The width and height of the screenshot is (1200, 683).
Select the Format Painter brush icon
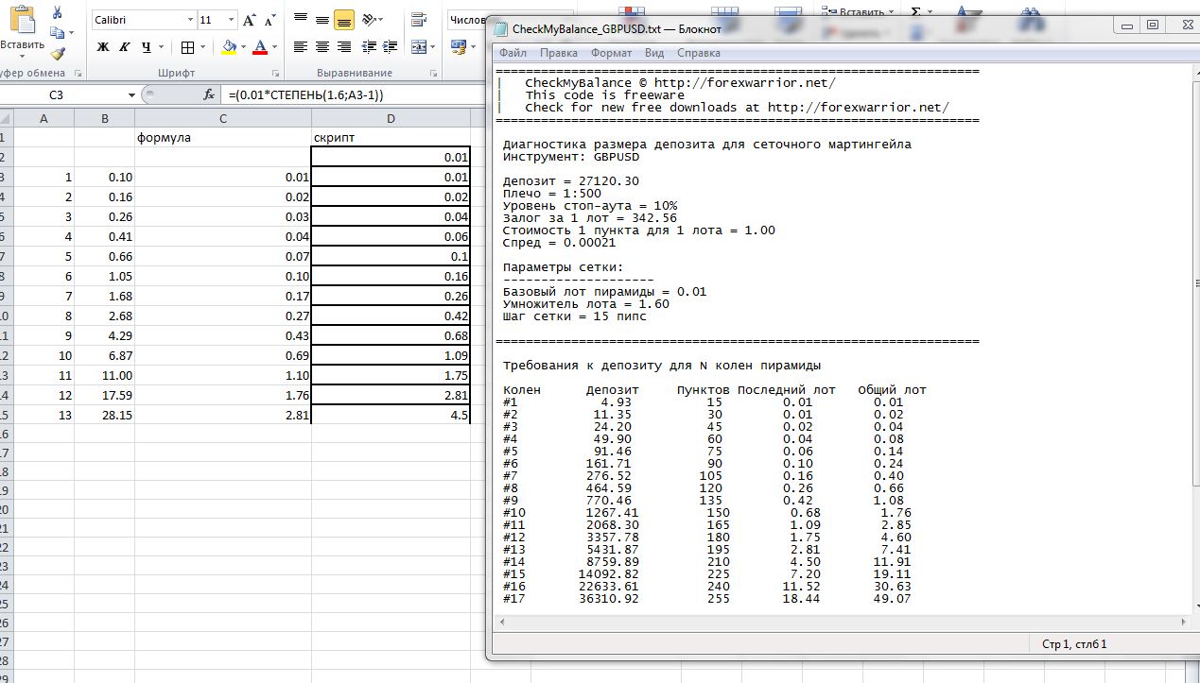pyautogui.click(x=58, y=54)
